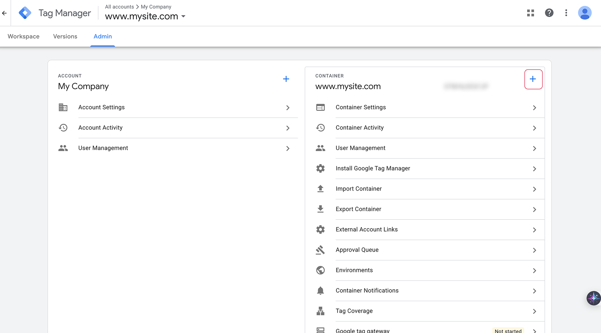The image size is (601, 333).
Task: Expand Account Settings chevron arrow
Action: 288,108
